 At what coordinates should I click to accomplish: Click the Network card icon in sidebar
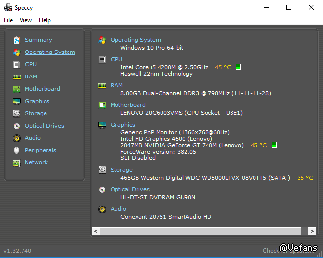click(x=17, y=163)
